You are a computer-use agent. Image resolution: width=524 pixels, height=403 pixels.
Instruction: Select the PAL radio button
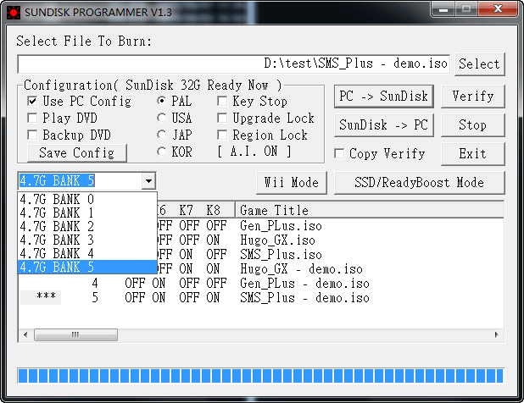point(162,101)
